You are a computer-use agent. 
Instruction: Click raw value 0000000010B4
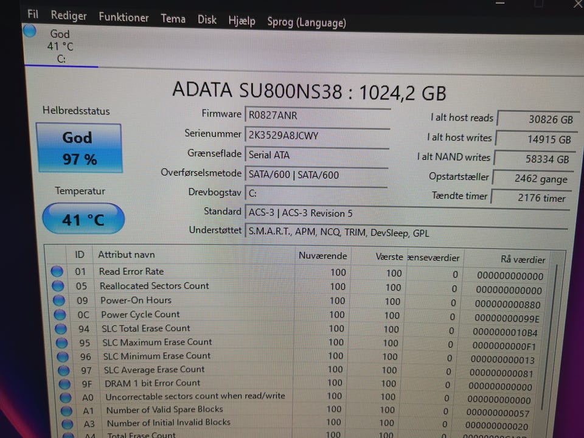(x=505, y=332)
